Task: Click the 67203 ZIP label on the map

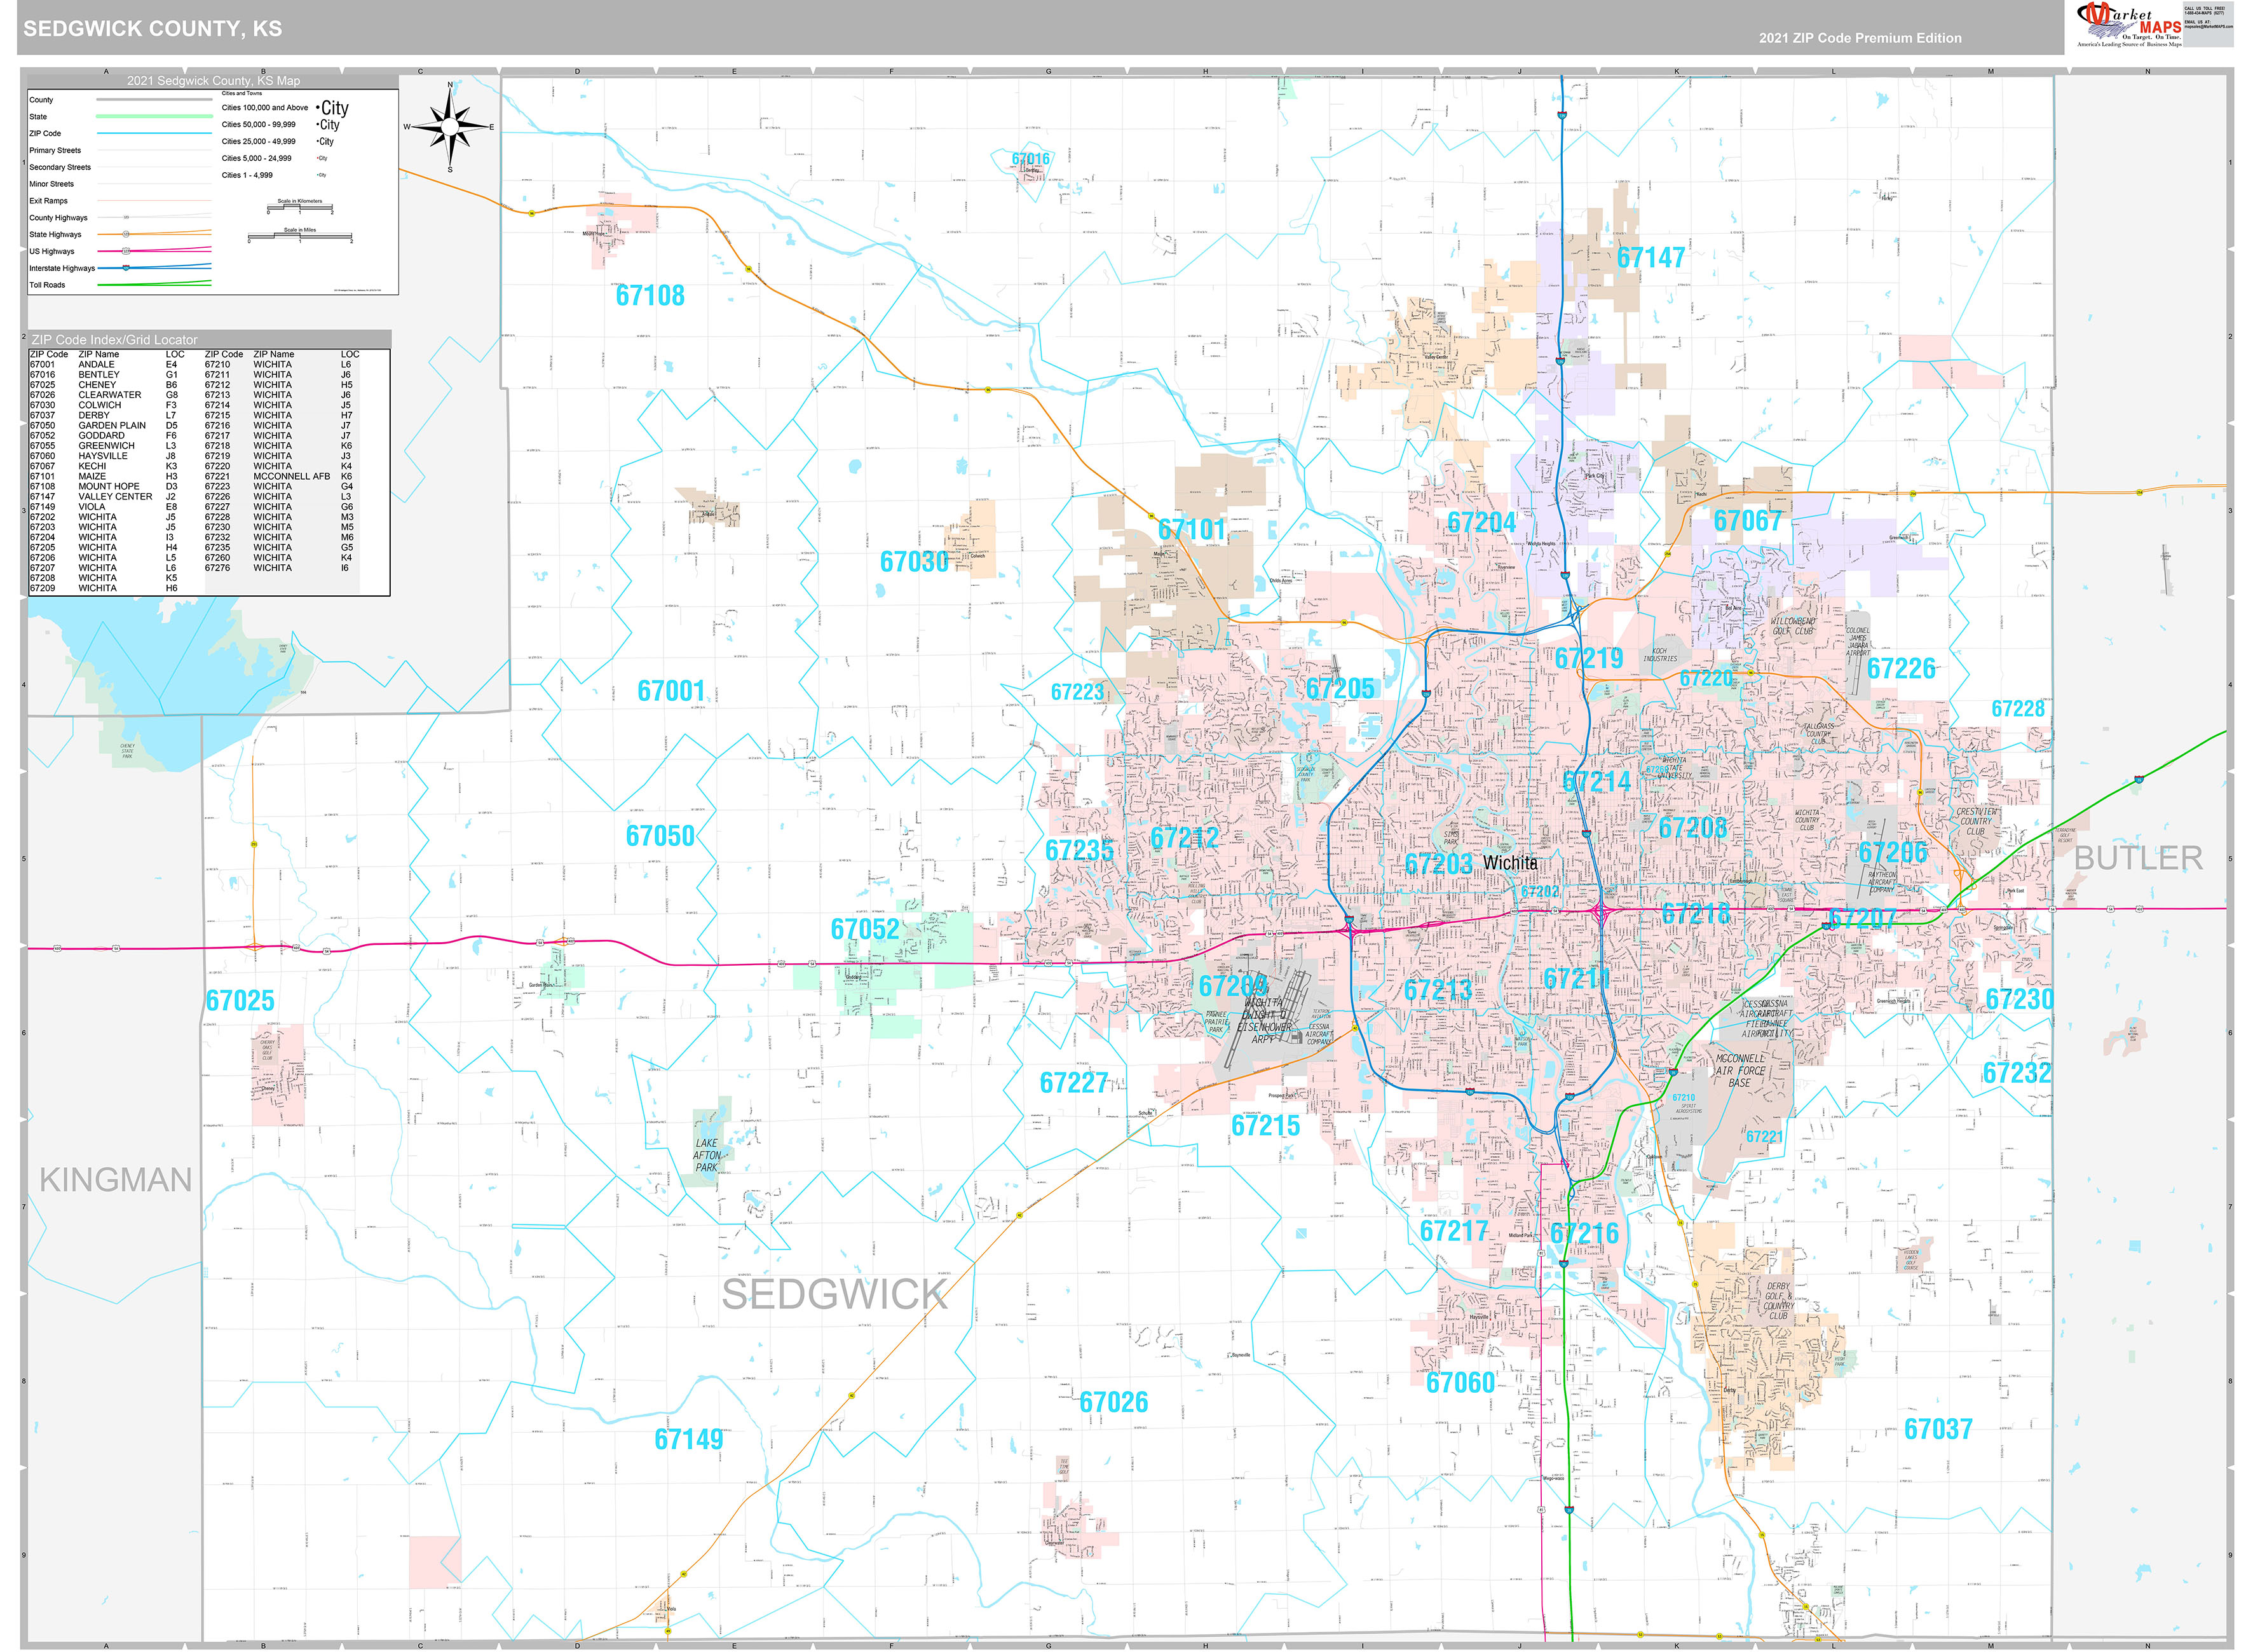Action: 1439,864
